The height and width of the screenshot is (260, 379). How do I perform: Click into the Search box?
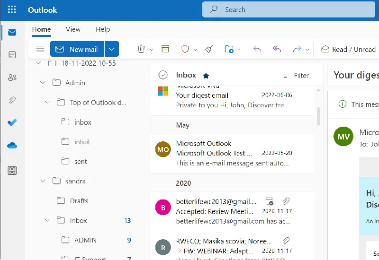tap(289, 9)
